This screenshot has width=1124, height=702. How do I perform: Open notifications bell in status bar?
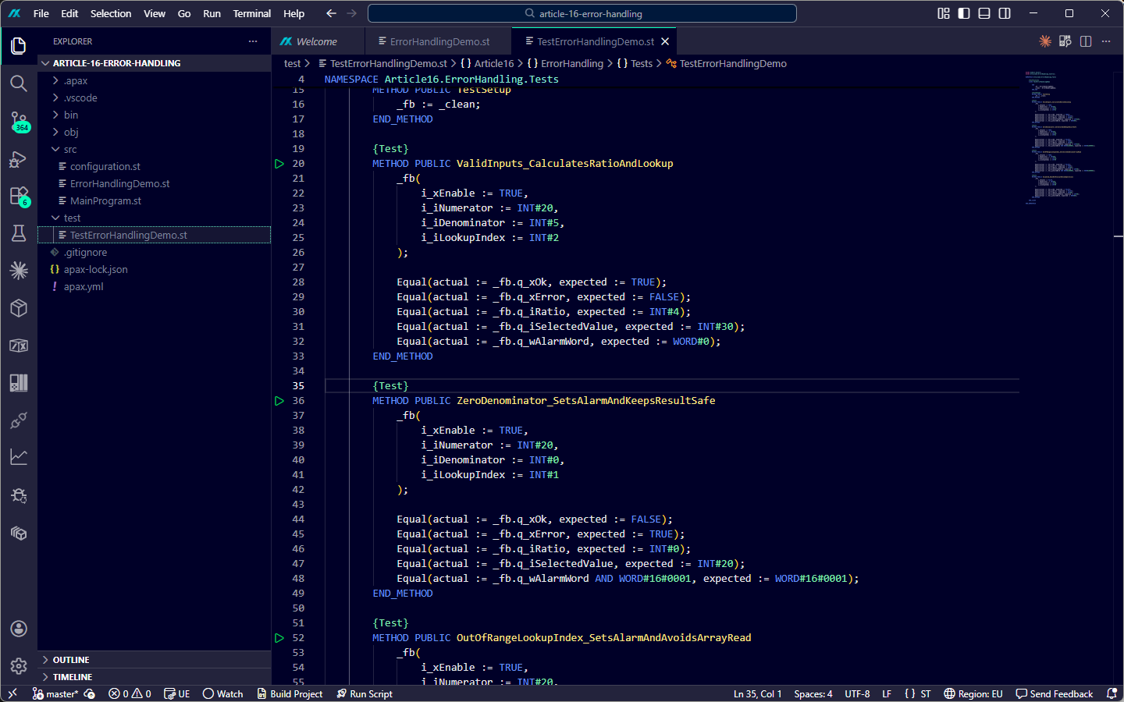pos(1112,693)
